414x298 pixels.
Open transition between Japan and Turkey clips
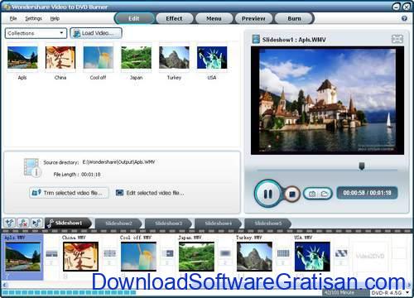(x=225, y=253)
